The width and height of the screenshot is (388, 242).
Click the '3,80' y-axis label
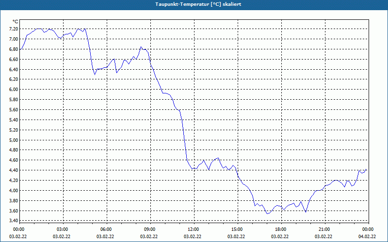click(x=14, y=200)
